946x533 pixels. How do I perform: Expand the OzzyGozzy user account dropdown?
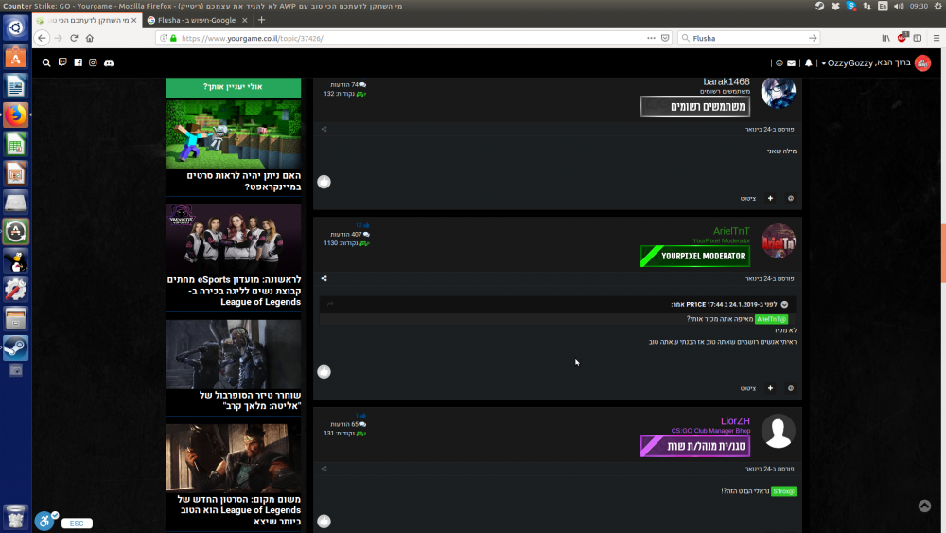[x=850, y=62]
